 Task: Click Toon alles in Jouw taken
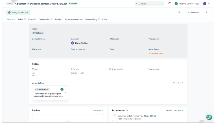tap(178, 83)
